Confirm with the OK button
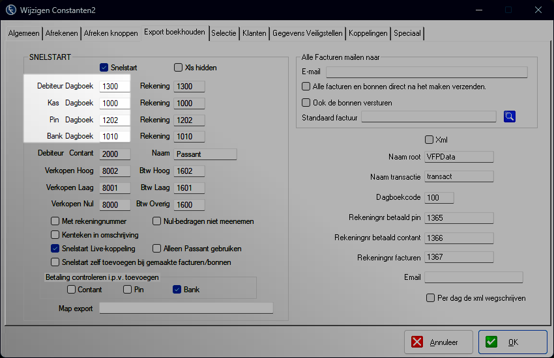 512,342
